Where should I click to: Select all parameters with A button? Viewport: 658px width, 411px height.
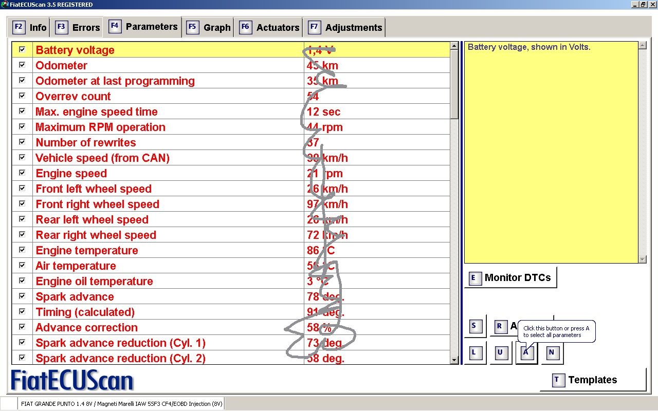coord(526,353)
